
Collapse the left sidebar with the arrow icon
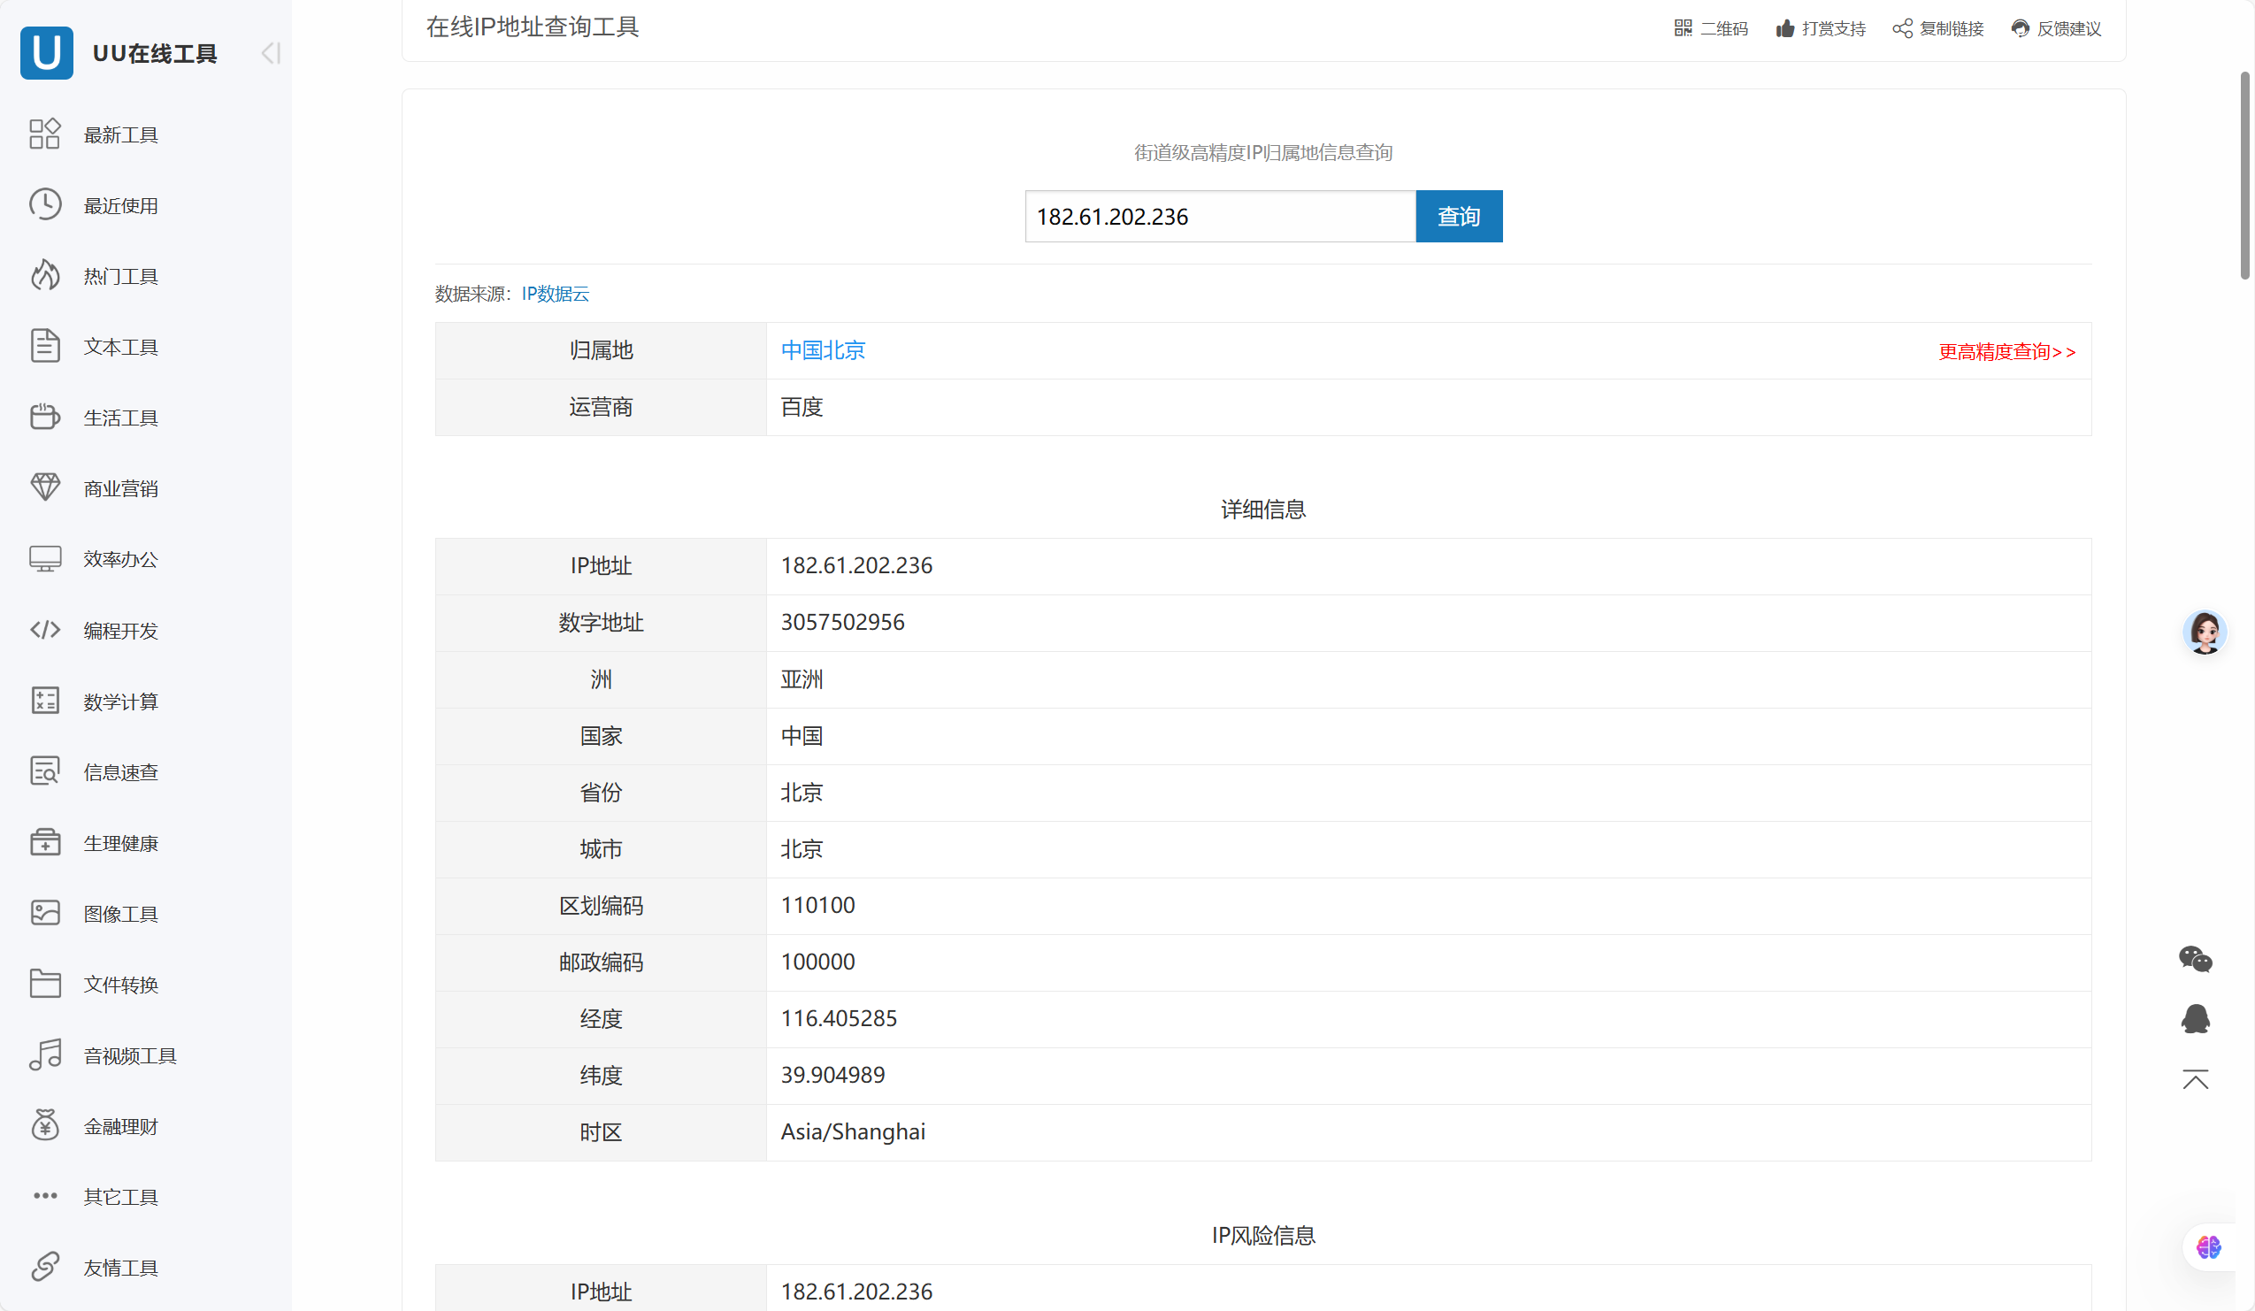tap(270, 53)
